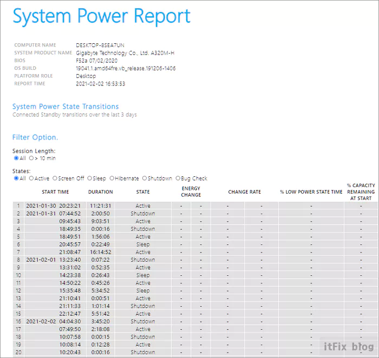
Task: Click the % LOW POWER STATE TIME header
Action: [311, 192]
